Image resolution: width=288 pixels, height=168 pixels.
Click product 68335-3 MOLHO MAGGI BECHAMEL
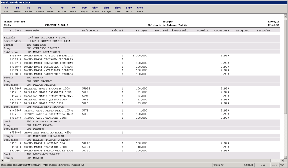[x=141, y=59]
